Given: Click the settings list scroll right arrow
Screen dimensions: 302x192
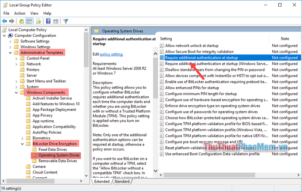Looking at the screenshot, I should 299,175.
